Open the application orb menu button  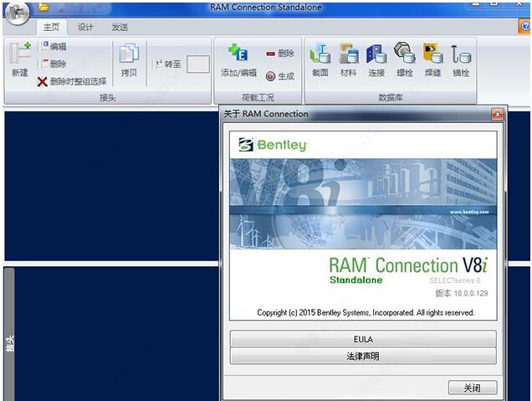(18, 13)
